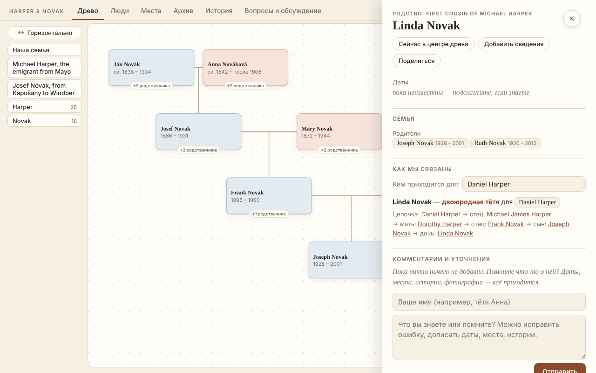Open parent chip Ruth Novak 1930–2012
Viewport: 596px width, 373px height.
(x=505, y=143)
